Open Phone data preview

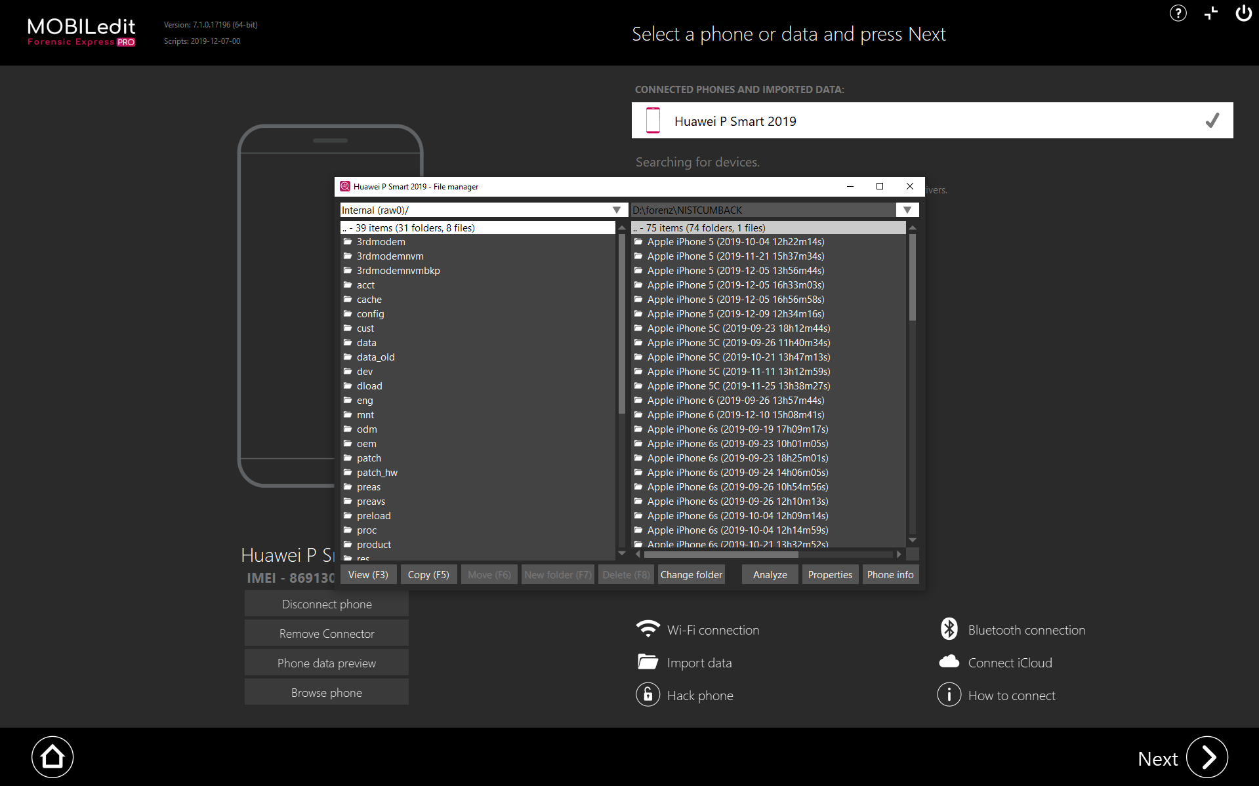(x=327, y=663)
